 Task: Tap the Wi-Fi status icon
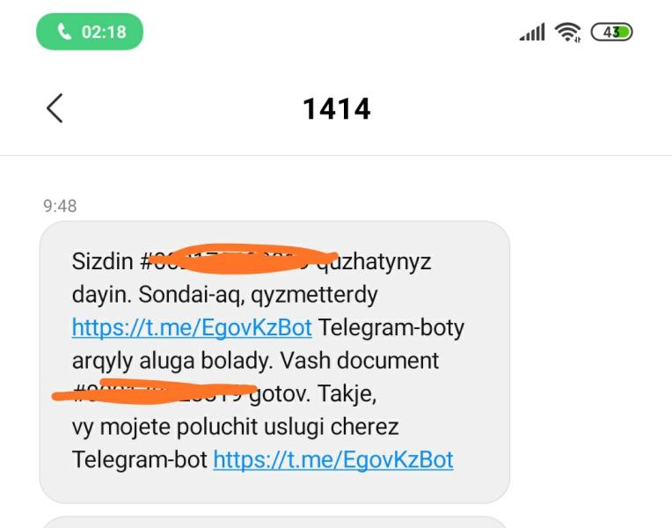coord(567,33)
